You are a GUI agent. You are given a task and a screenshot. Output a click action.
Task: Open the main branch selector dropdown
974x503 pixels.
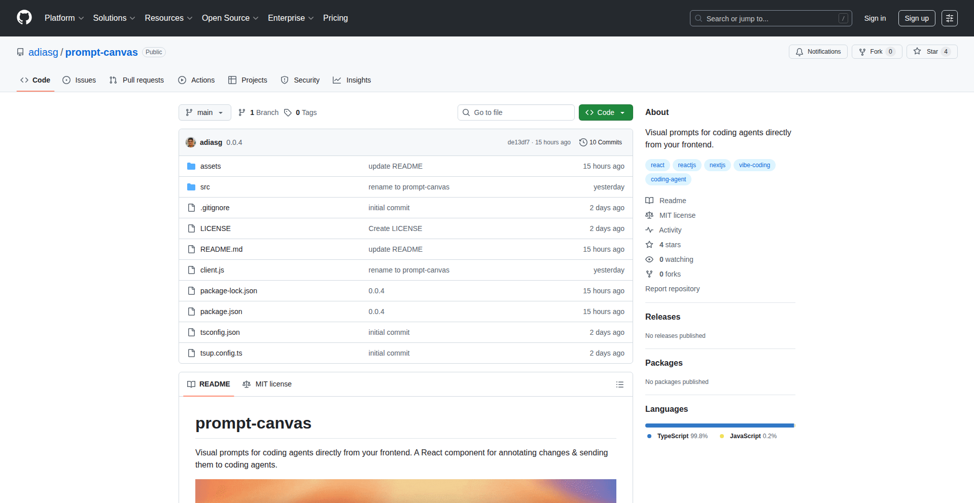click(204, 112)
